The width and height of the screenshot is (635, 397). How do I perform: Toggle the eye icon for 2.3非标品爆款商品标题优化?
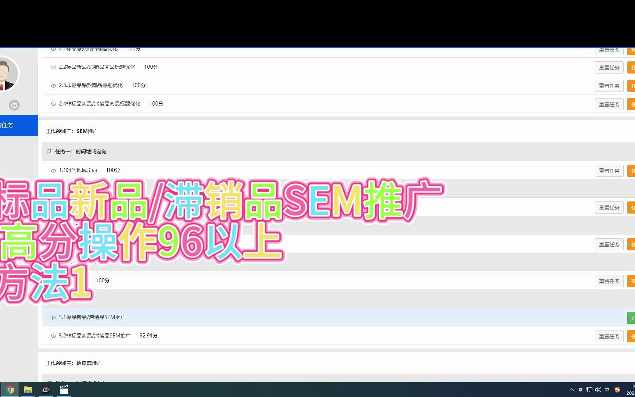coord(53,85)
